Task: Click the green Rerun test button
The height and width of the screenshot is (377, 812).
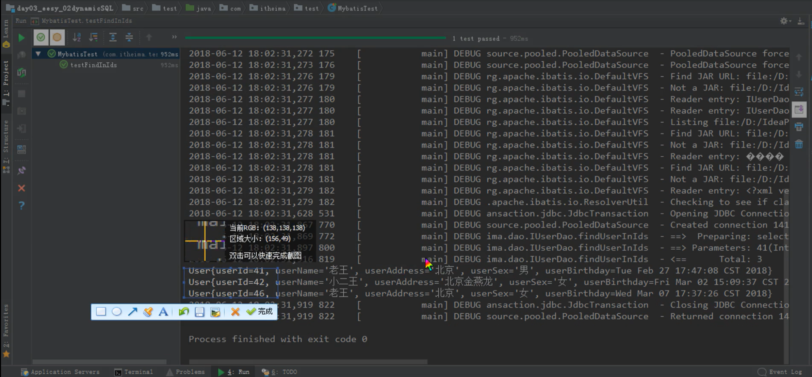Action: 21,37
